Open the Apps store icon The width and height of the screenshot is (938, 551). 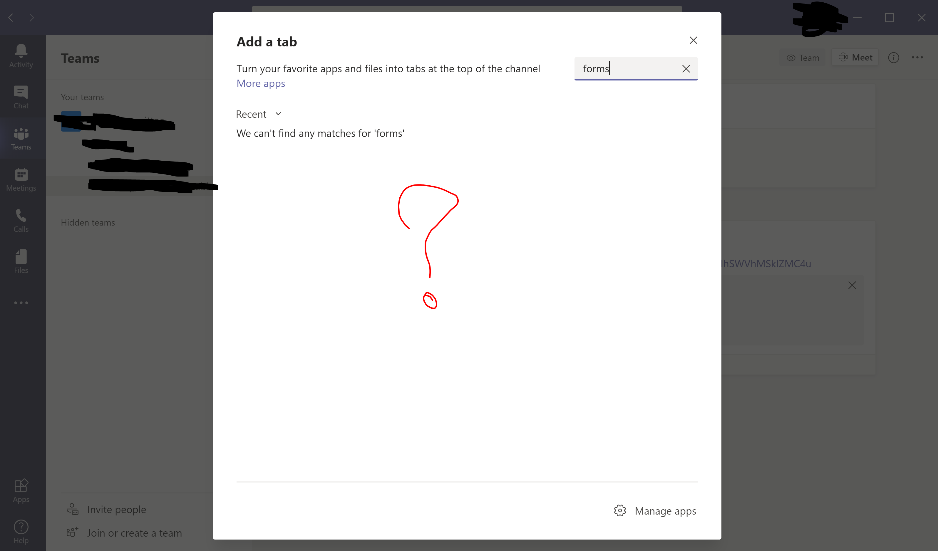21,486
